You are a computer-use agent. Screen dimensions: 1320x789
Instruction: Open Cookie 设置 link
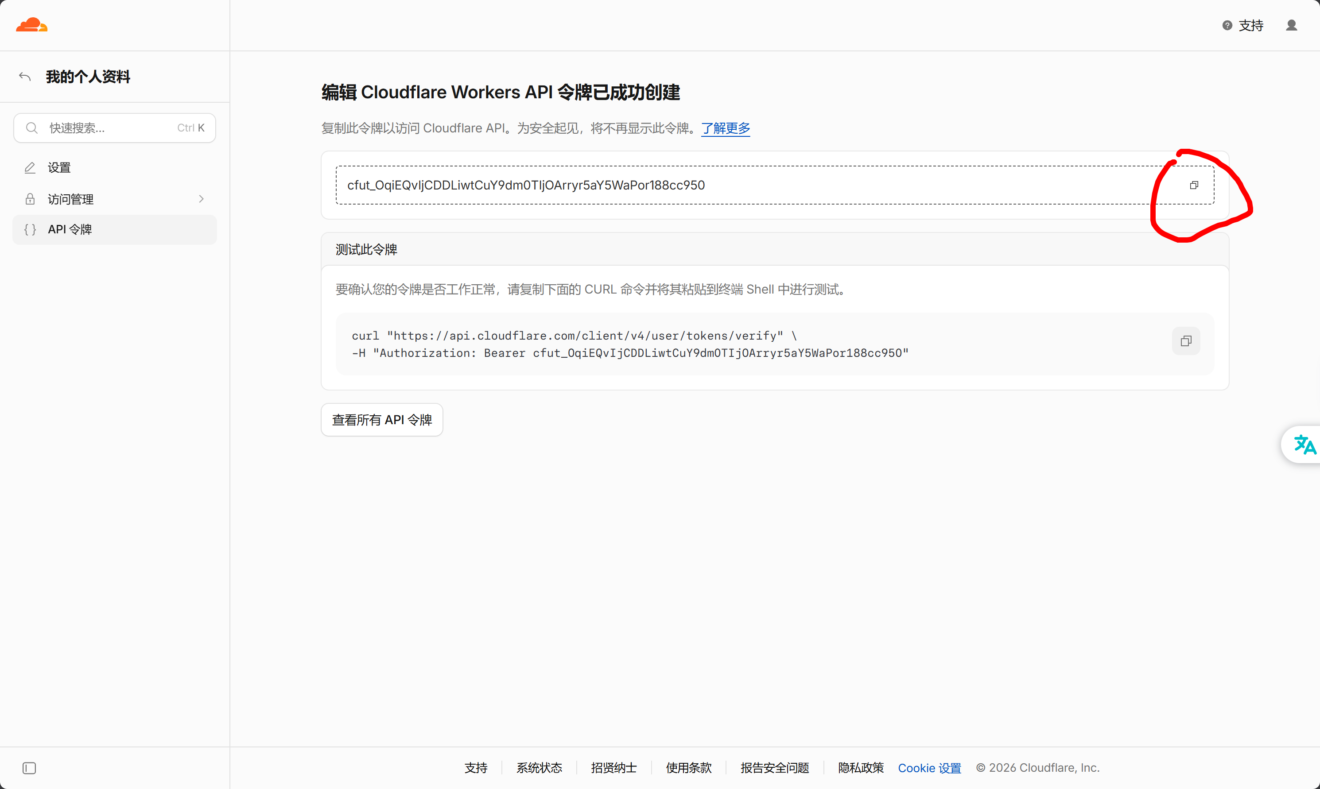point(930,768)
